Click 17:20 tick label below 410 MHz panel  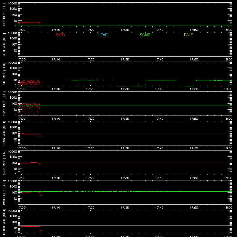[90, 60]
